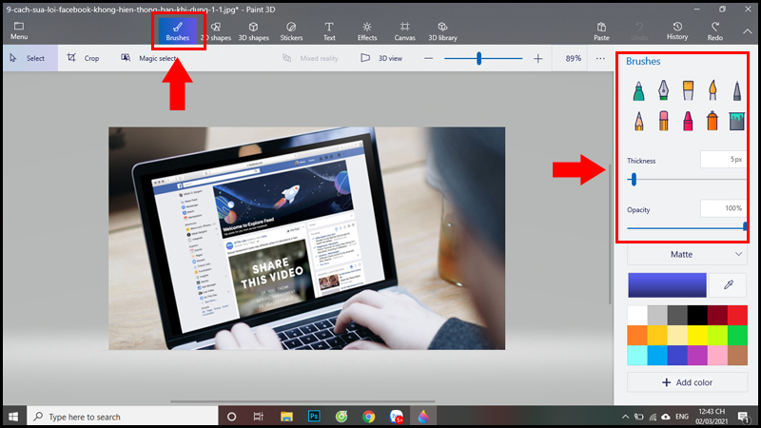Viewport: 761px width, 428px height.
Task: Pick the eyedropper tool
Action: [x=728, y=284]
